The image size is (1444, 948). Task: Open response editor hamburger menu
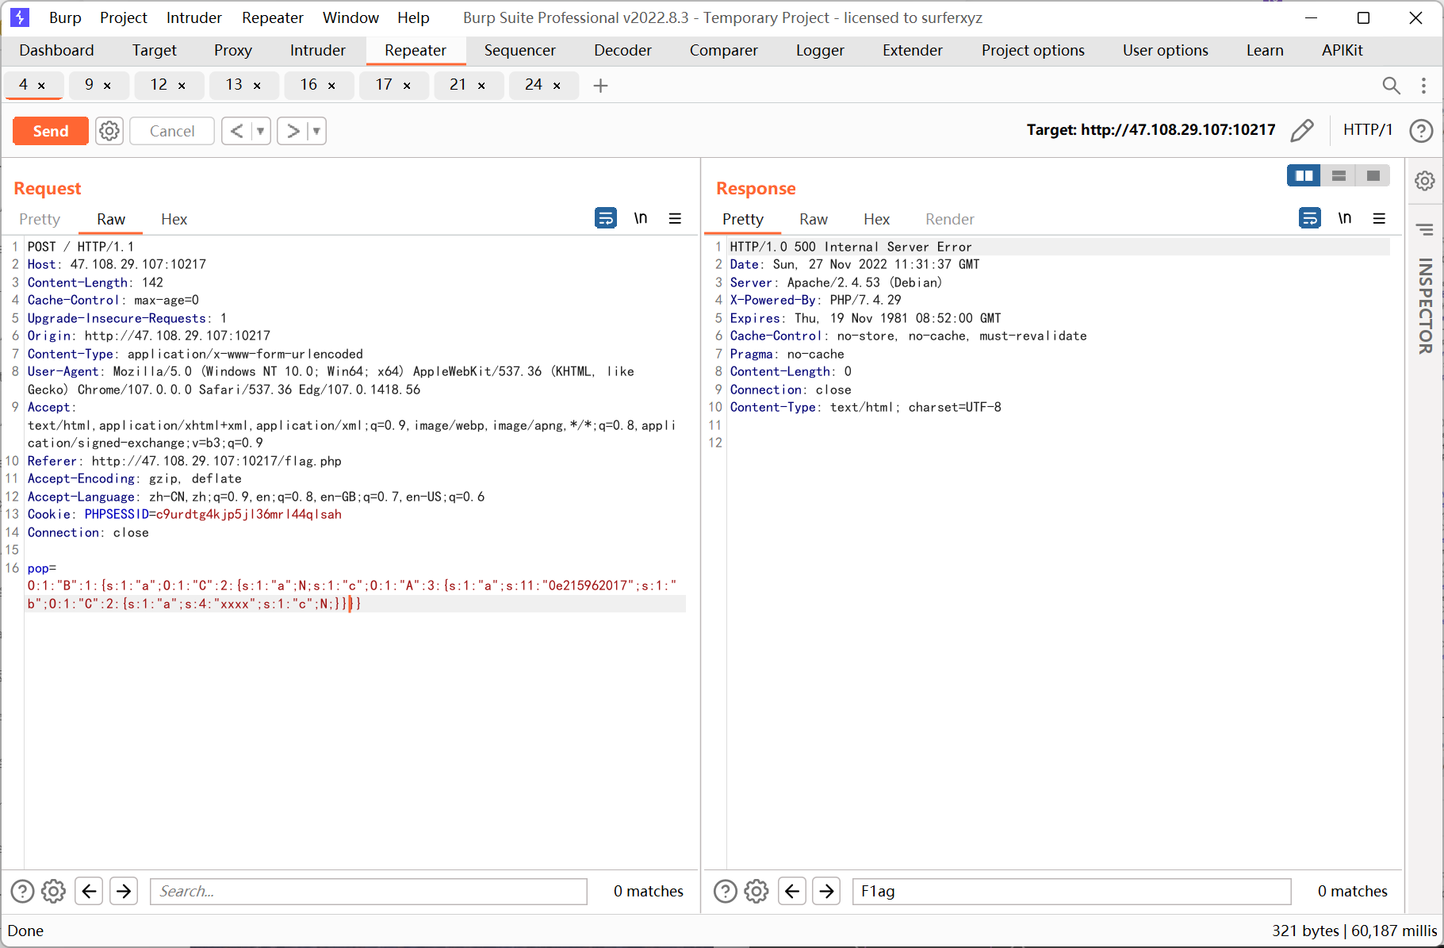point(1379,218)
